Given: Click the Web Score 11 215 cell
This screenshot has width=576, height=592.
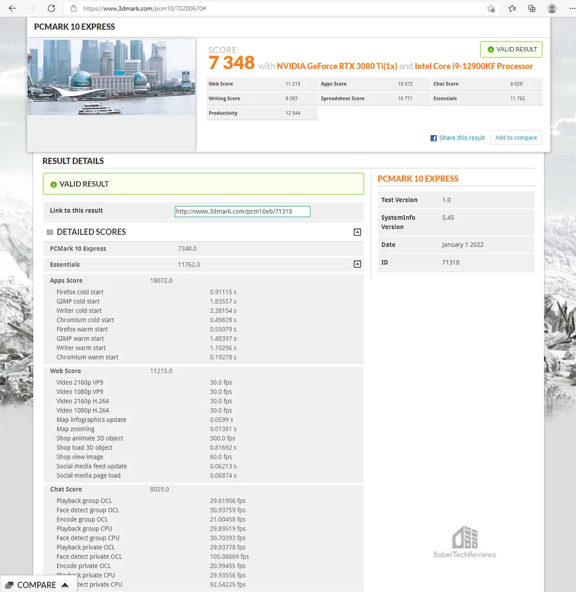Looking at the screenshot, I should click(262, 84).
